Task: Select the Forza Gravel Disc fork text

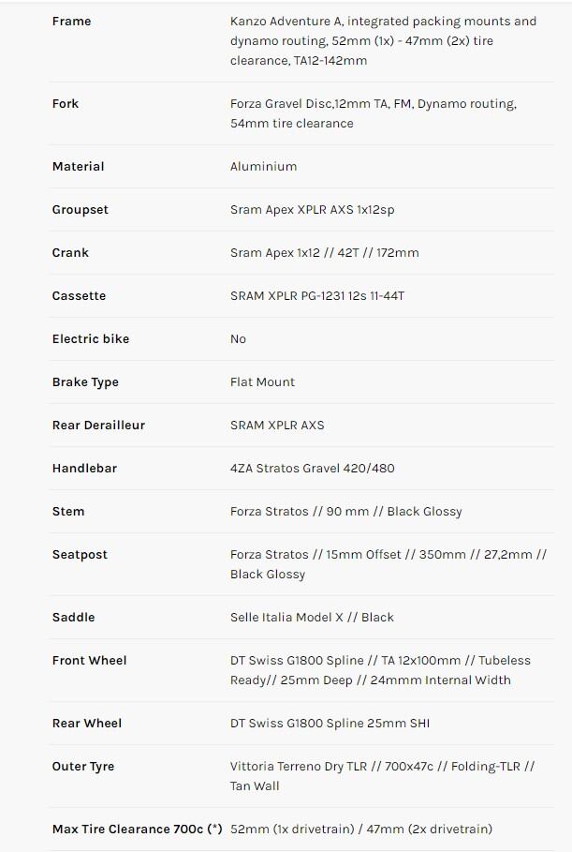Action: coord(373,113)
